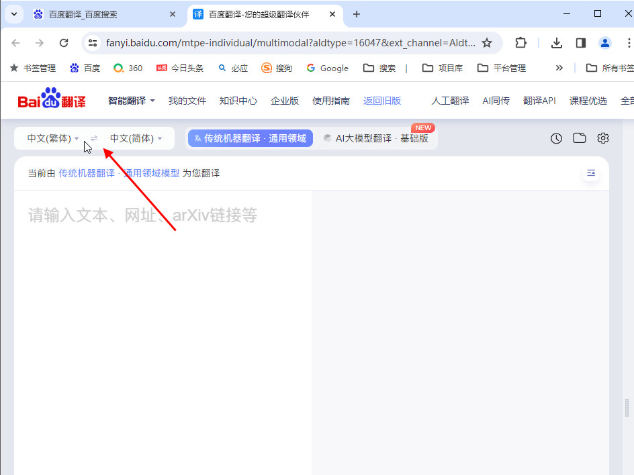Image resolution: width=634 pixels, height=475 pixels.
Task: Open 今日头条 bookmark
Action: pos(180,68)
